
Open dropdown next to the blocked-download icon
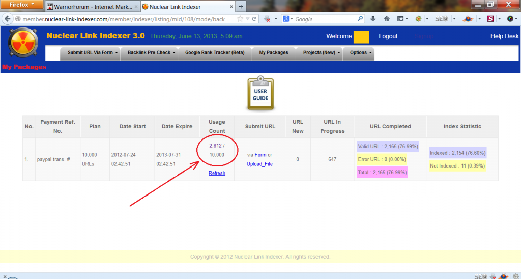276,19
